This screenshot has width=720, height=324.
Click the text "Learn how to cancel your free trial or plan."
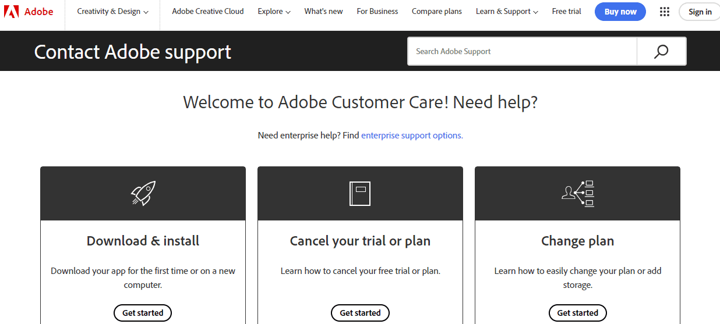[x=360, y=271]
